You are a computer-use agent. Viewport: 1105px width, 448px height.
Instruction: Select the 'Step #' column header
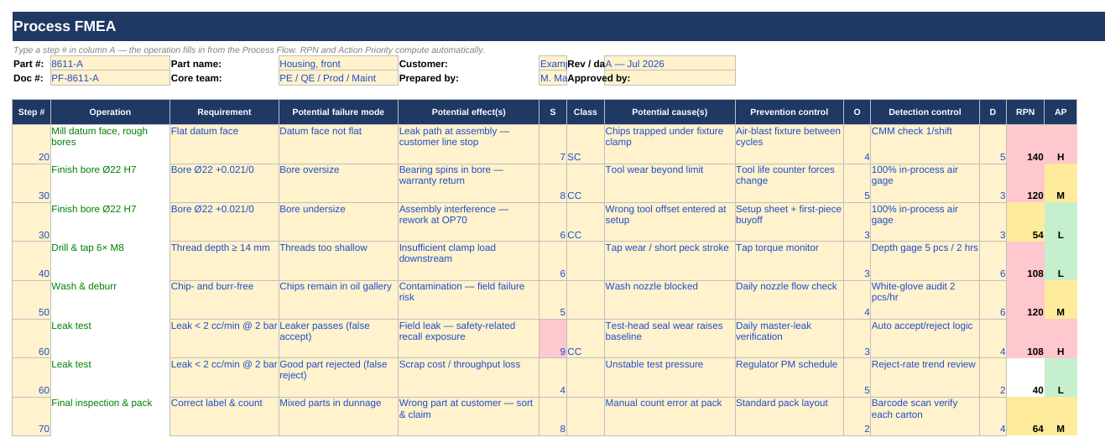click(x=31, y=112)
